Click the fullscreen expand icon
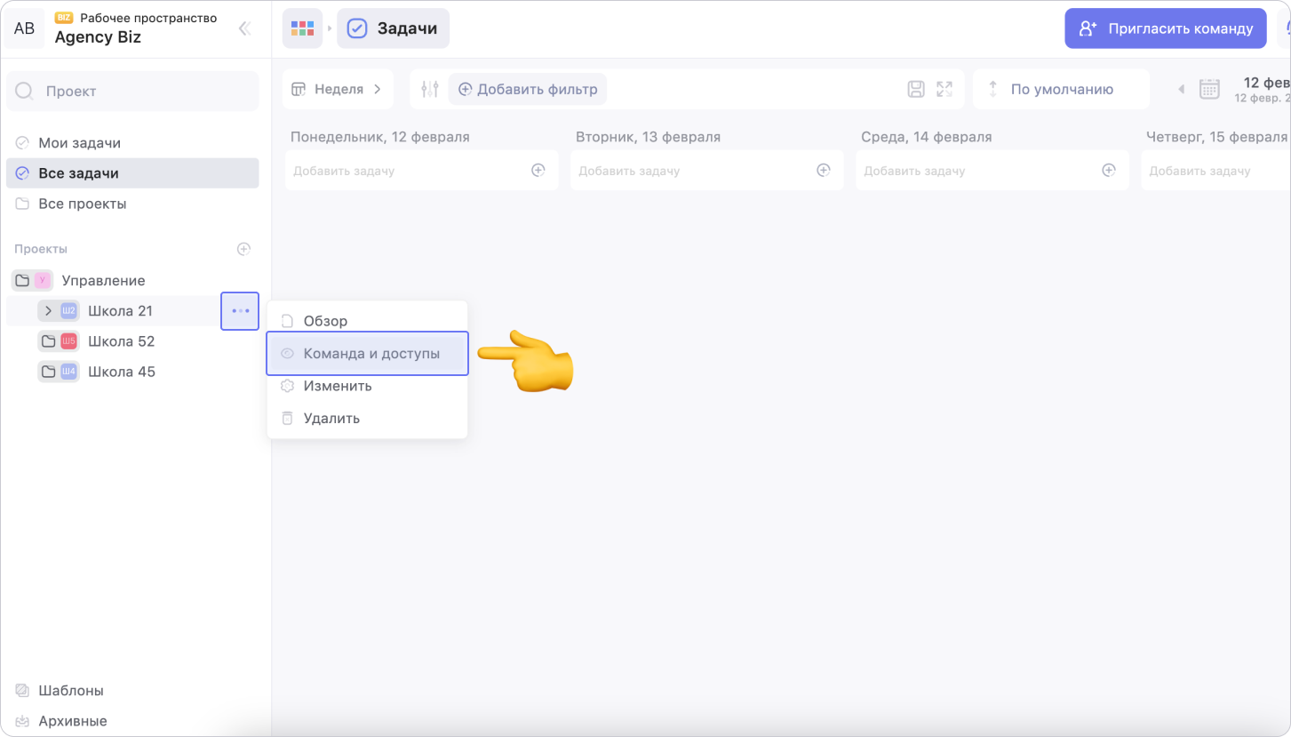Screen dimensions: 1291x737 [x=944, y=89]
